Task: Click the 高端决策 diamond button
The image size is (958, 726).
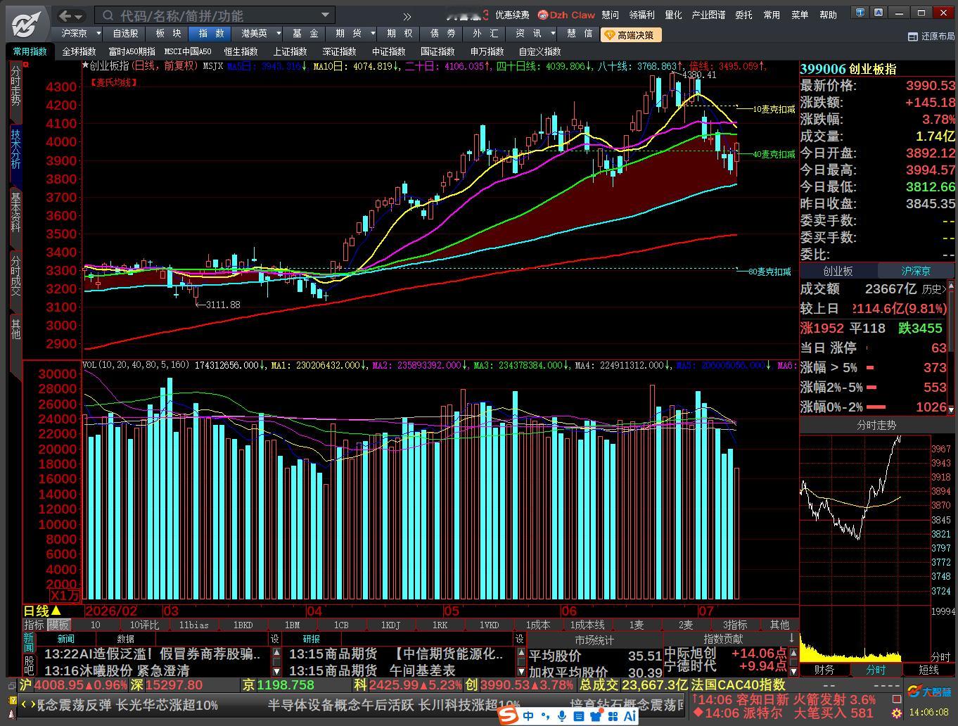Action: tap(630, 34)
